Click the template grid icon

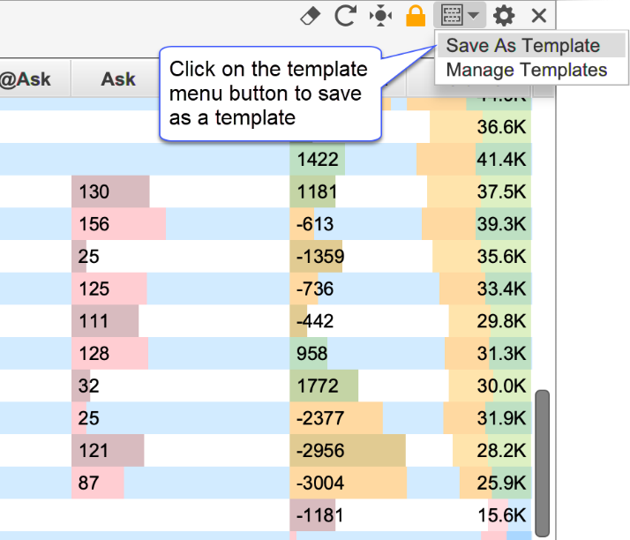click(453, 15)
